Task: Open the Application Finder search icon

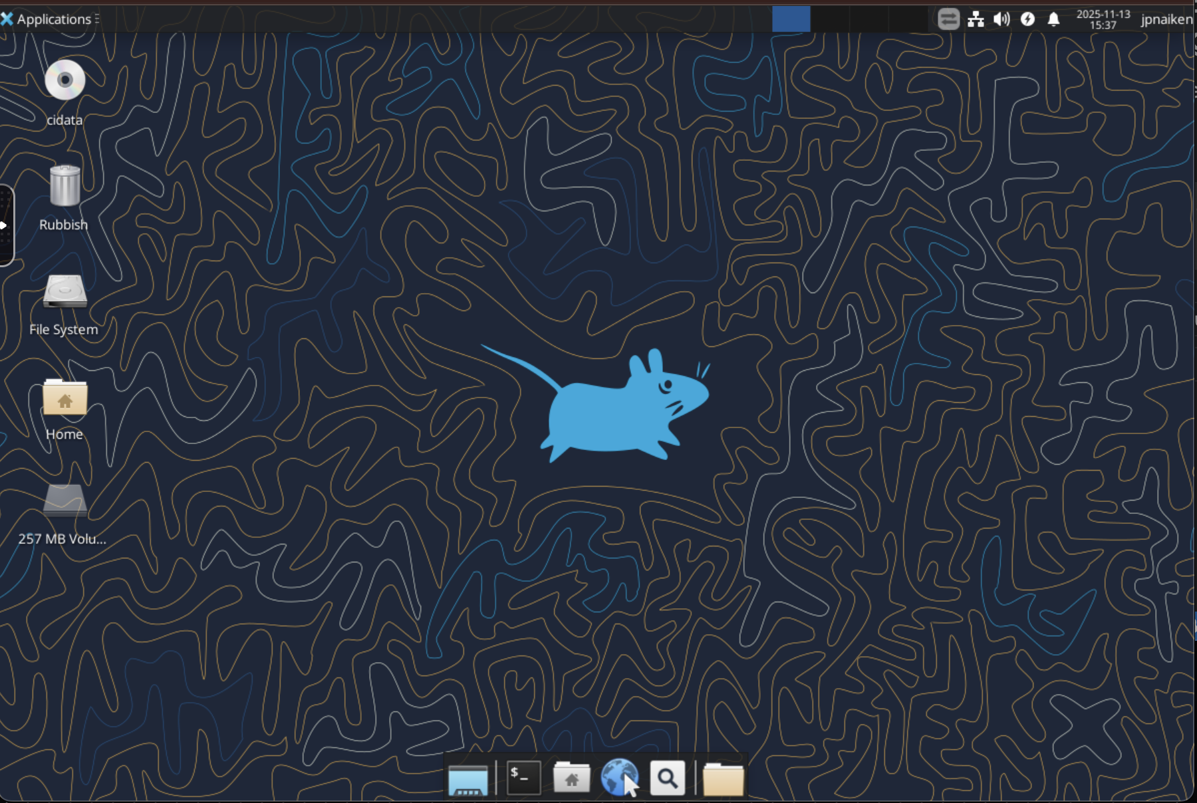Action: (668, 776)
